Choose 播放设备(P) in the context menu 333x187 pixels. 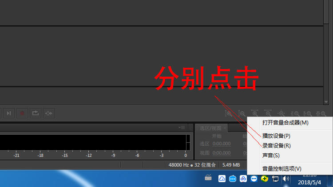click(x=276, y=136)
